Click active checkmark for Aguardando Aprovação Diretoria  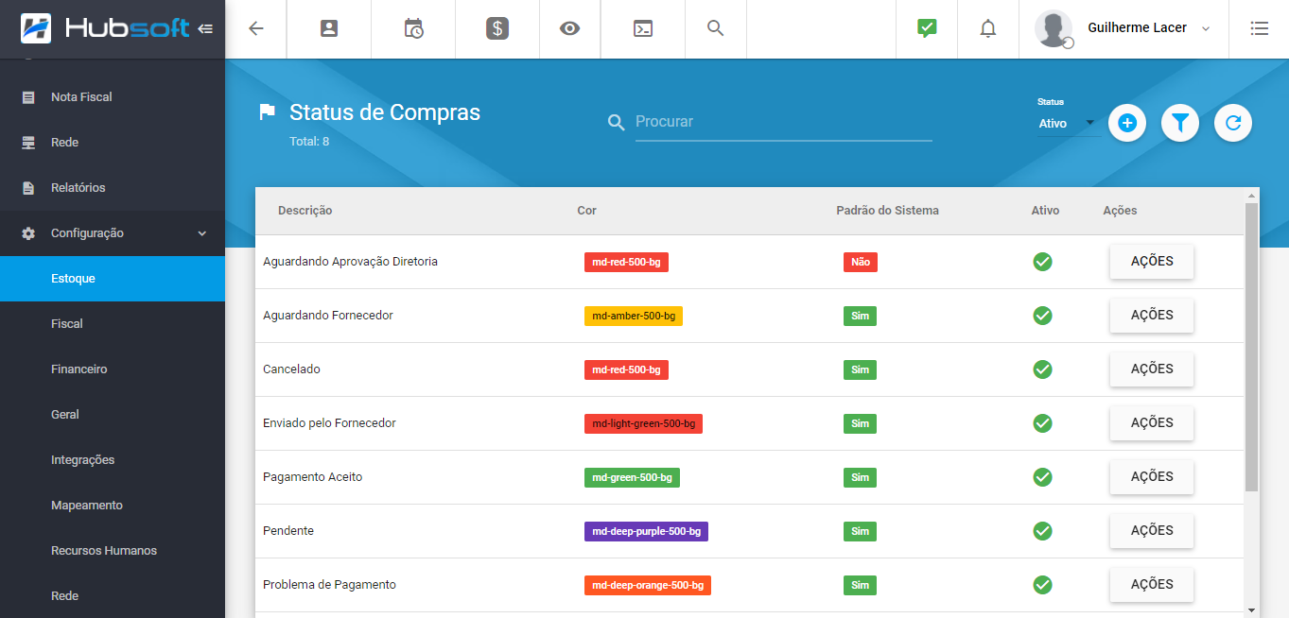1043,262
